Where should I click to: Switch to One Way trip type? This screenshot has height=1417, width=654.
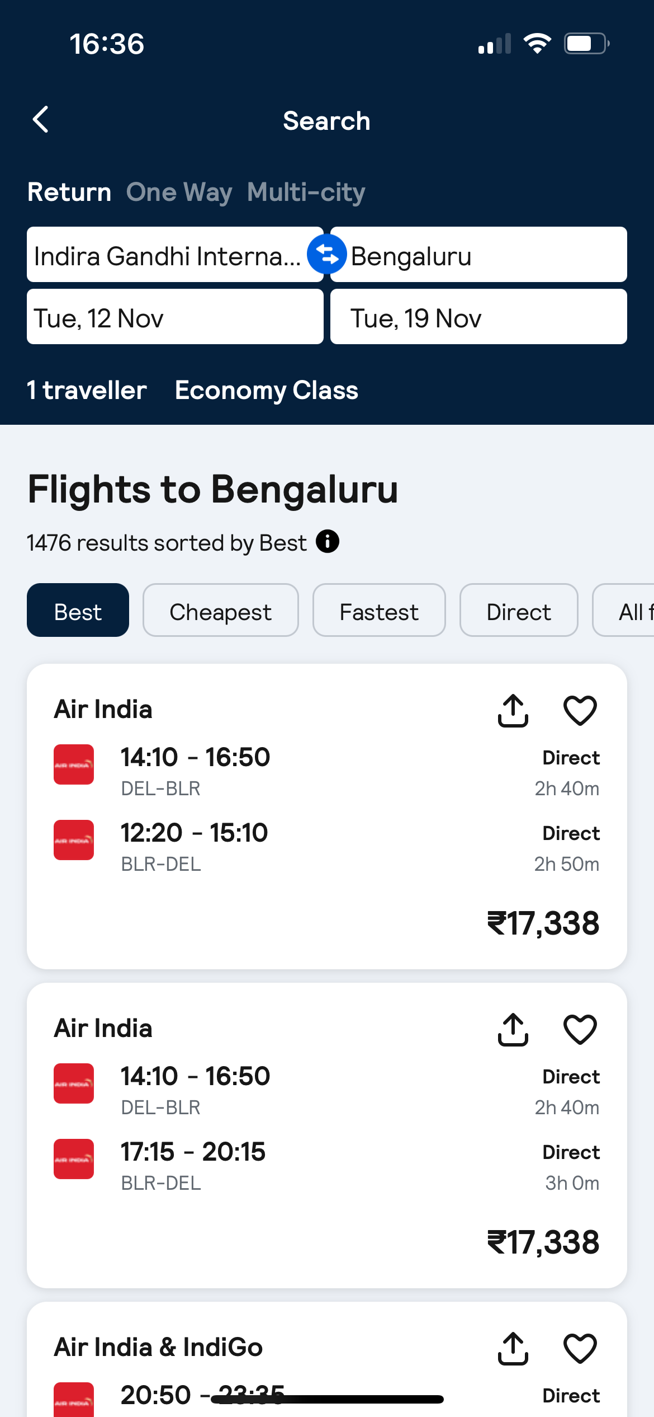coord(178,192)
